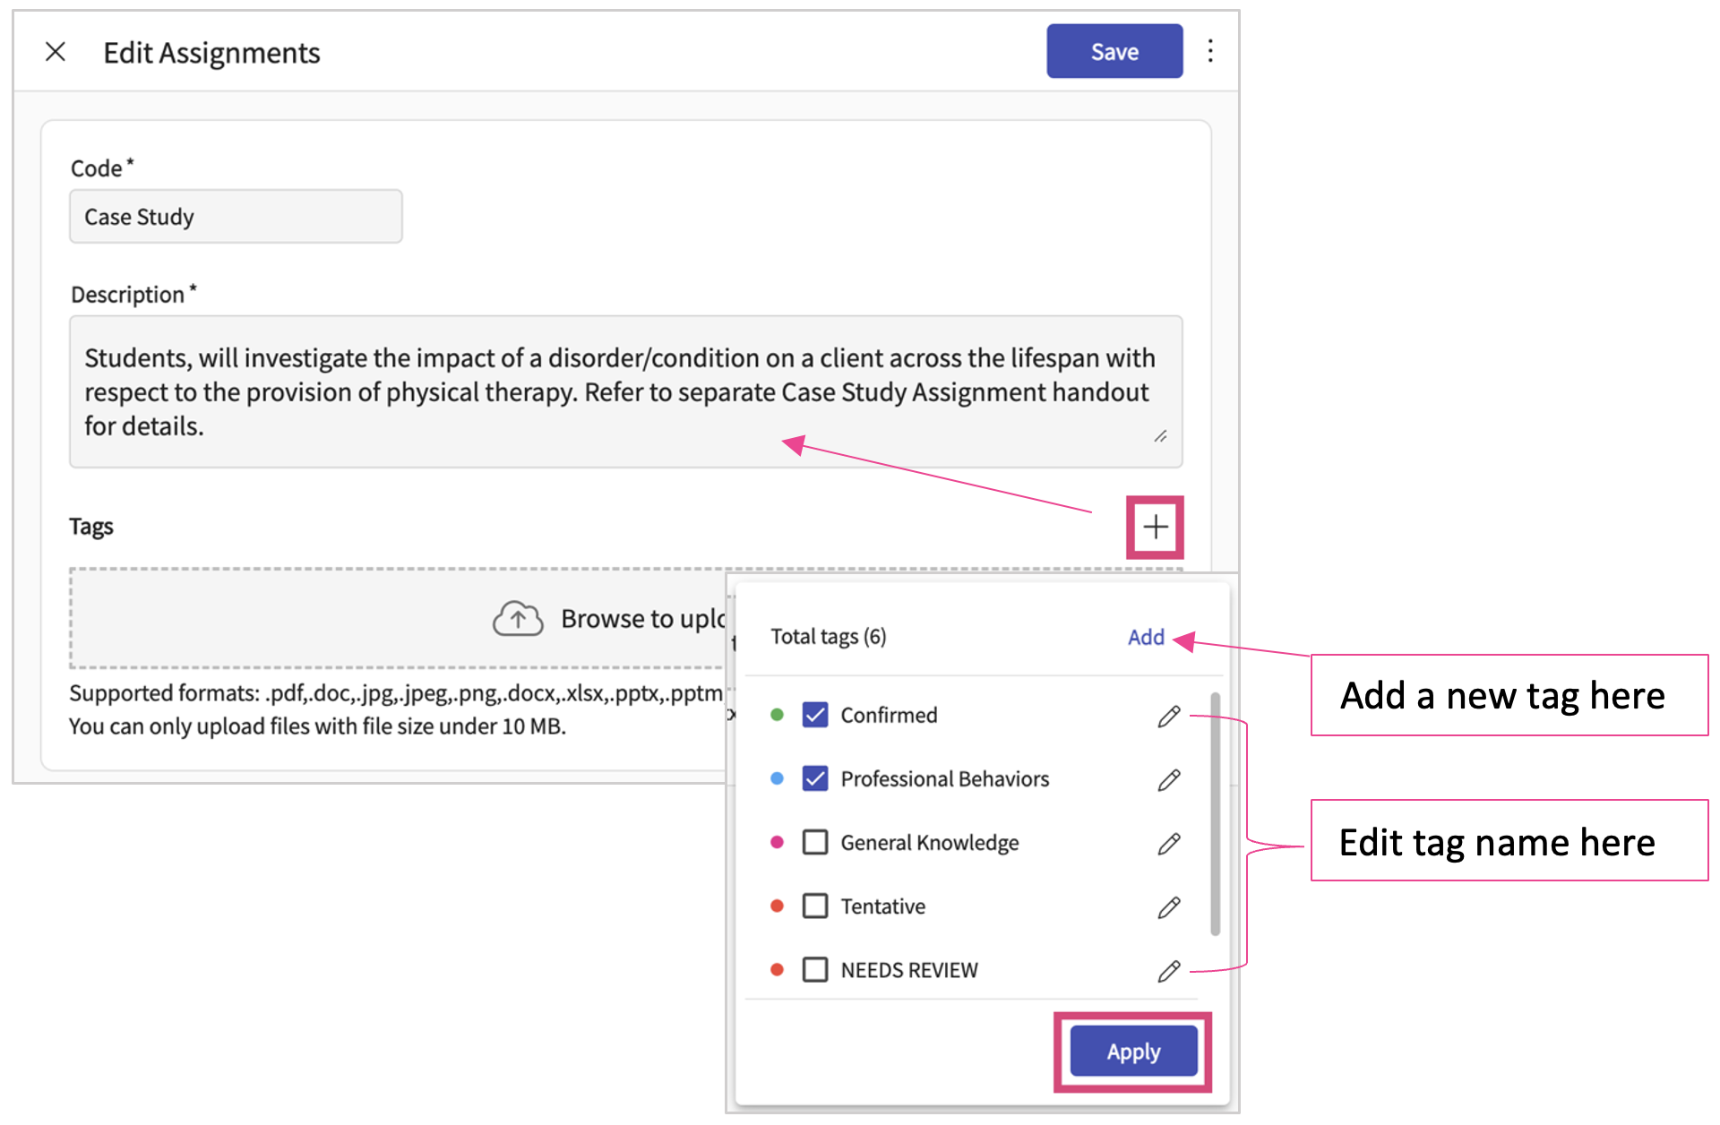Click into the Code input field

[x=236, y=217]
